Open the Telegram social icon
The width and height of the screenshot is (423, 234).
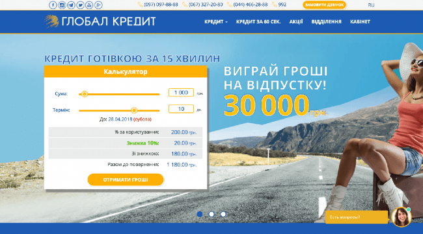click(x=71, y=5)
